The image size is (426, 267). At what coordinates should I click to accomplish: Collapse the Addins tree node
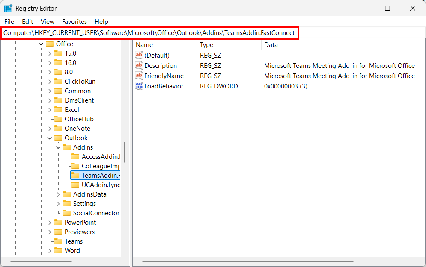coord(58,147)
